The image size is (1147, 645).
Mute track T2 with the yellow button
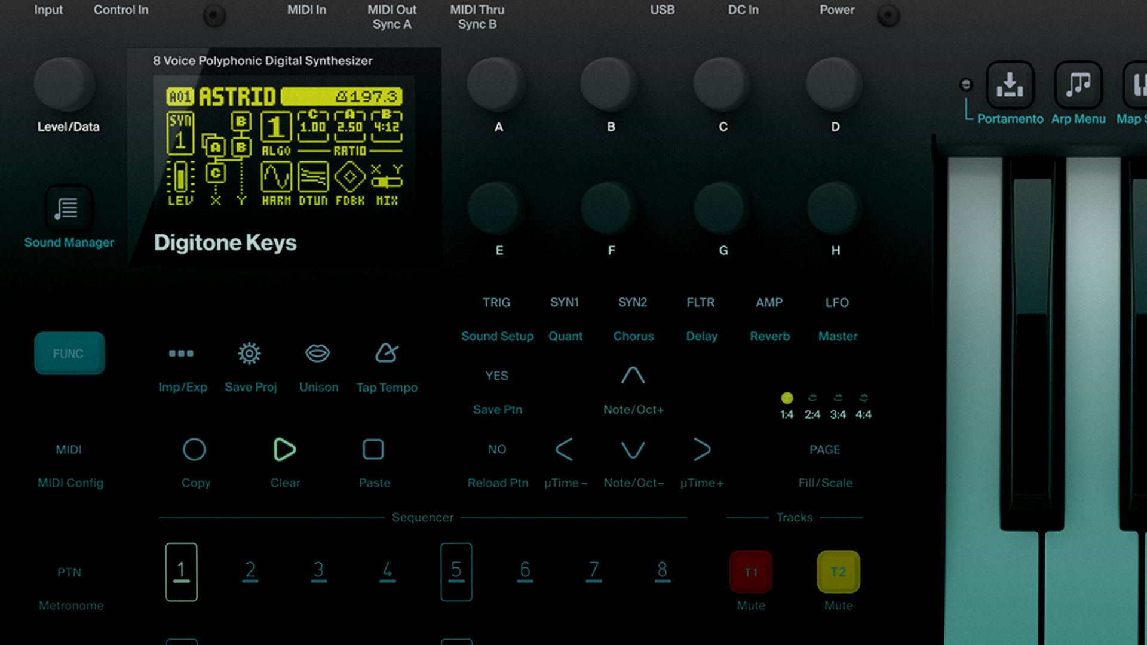tap(839, 572)
